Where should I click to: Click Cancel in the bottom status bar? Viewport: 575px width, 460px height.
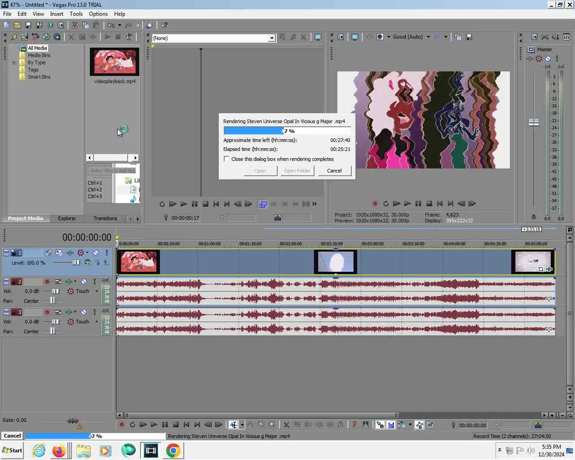tap(12, 436)
